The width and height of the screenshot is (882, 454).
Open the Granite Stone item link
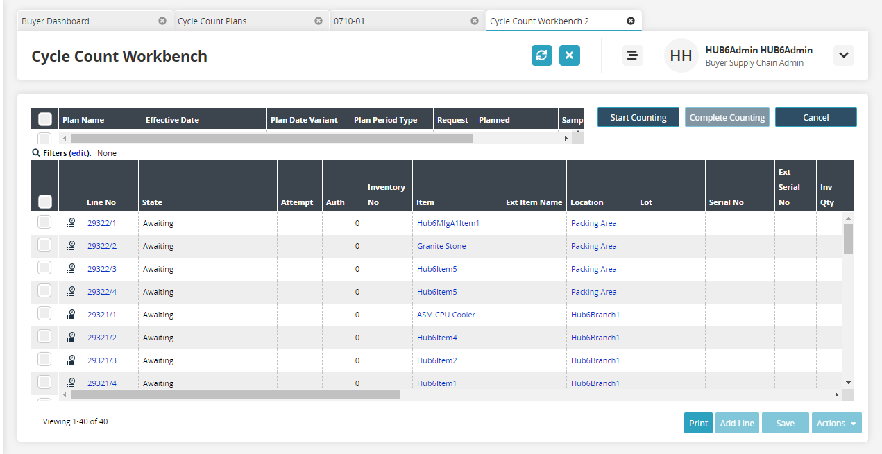click(441, 246)
